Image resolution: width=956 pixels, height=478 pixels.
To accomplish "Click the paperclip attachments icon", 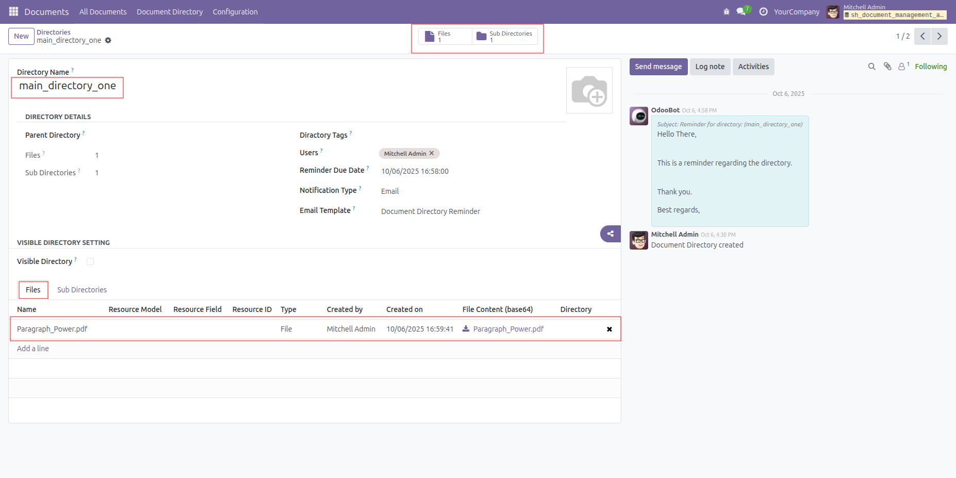I will 887,67.
